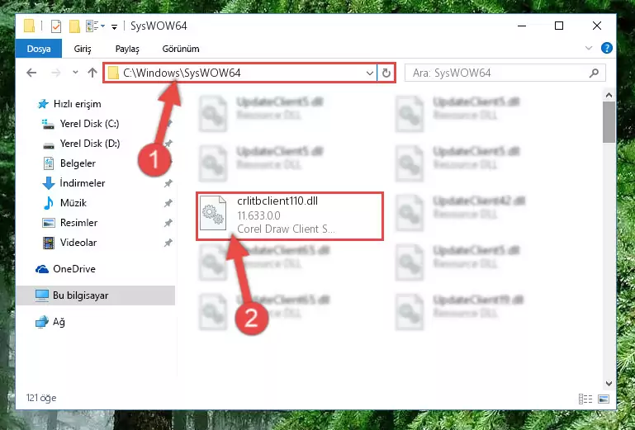Open Help with the question mark icon

607,48
